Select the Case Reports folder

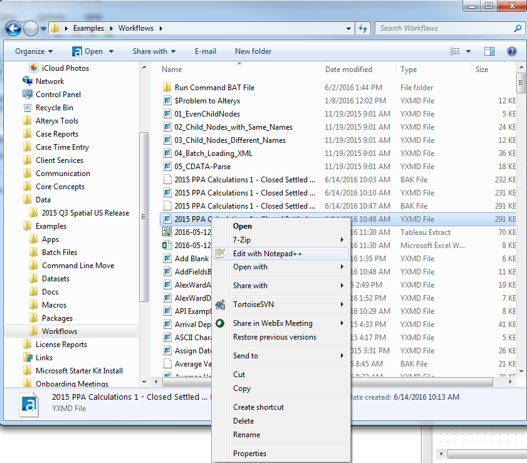57,133
